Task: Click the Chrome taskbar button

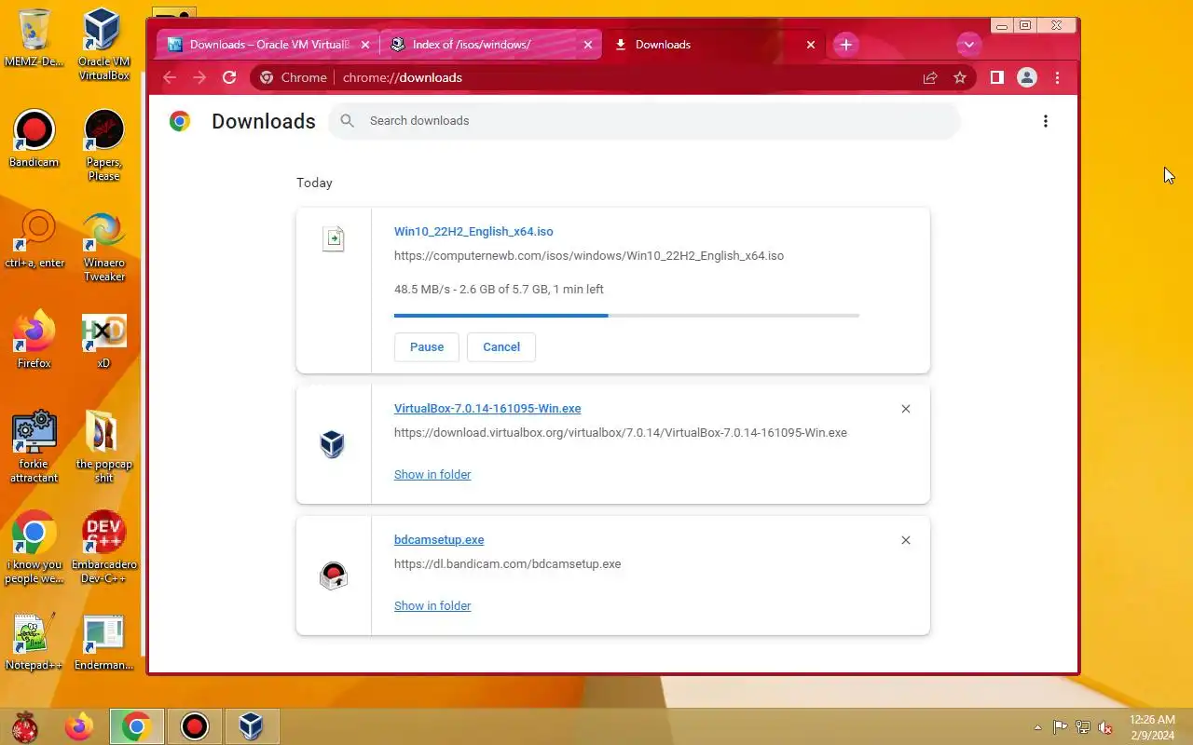Action: pos(136,726)
